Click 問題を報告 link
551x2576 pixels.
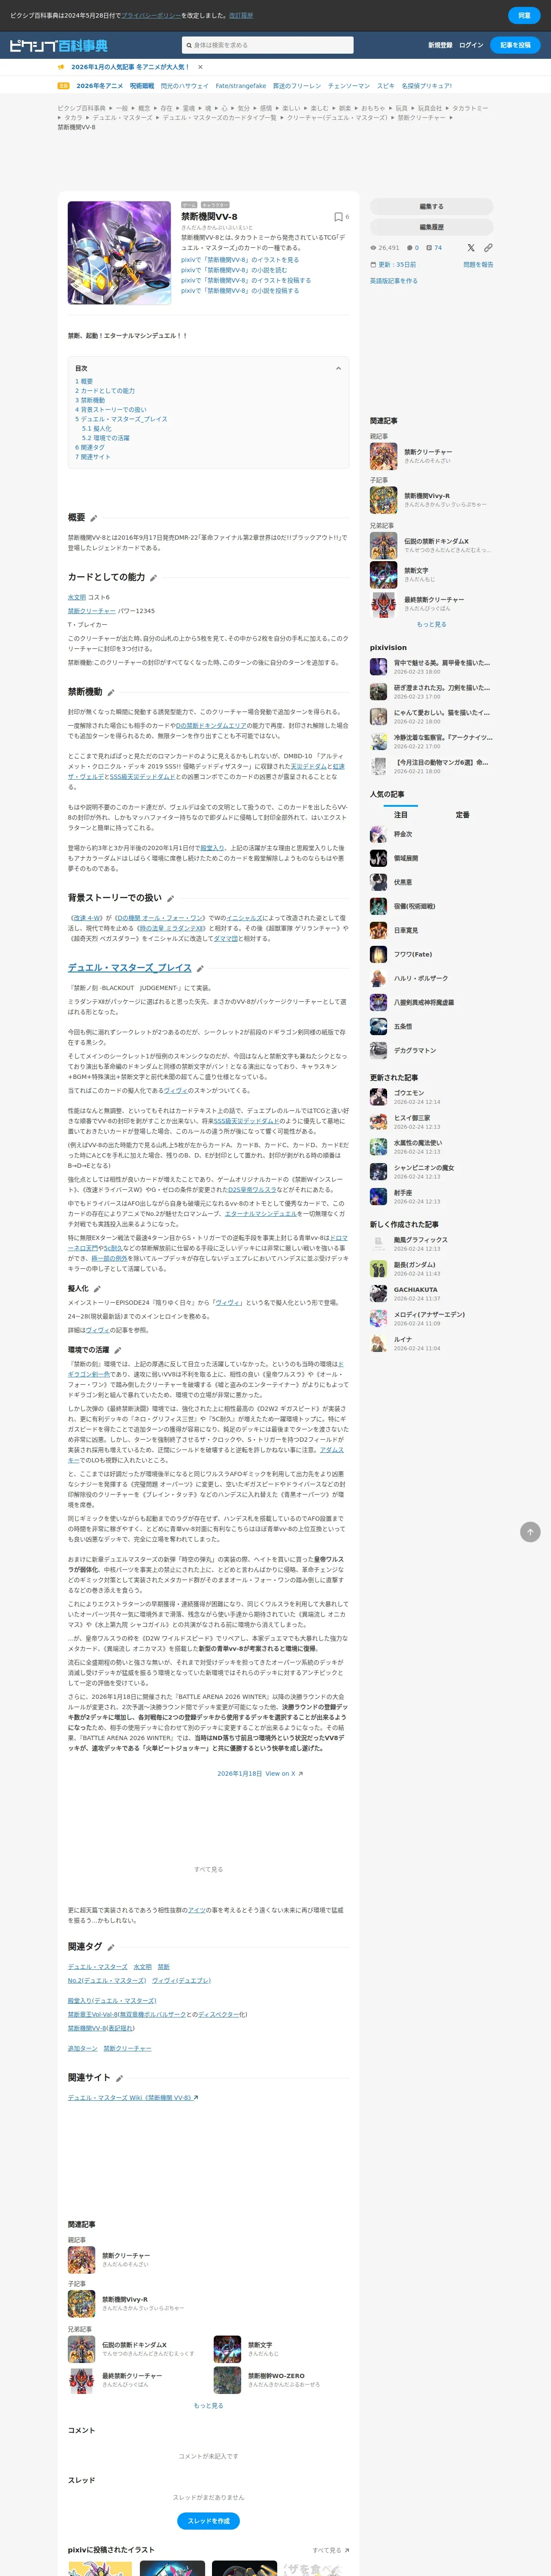click(x=478, y=265)
